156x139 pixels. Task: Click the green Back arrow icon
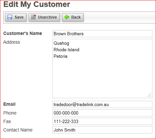pyautogui.click(x=67, y=17)
